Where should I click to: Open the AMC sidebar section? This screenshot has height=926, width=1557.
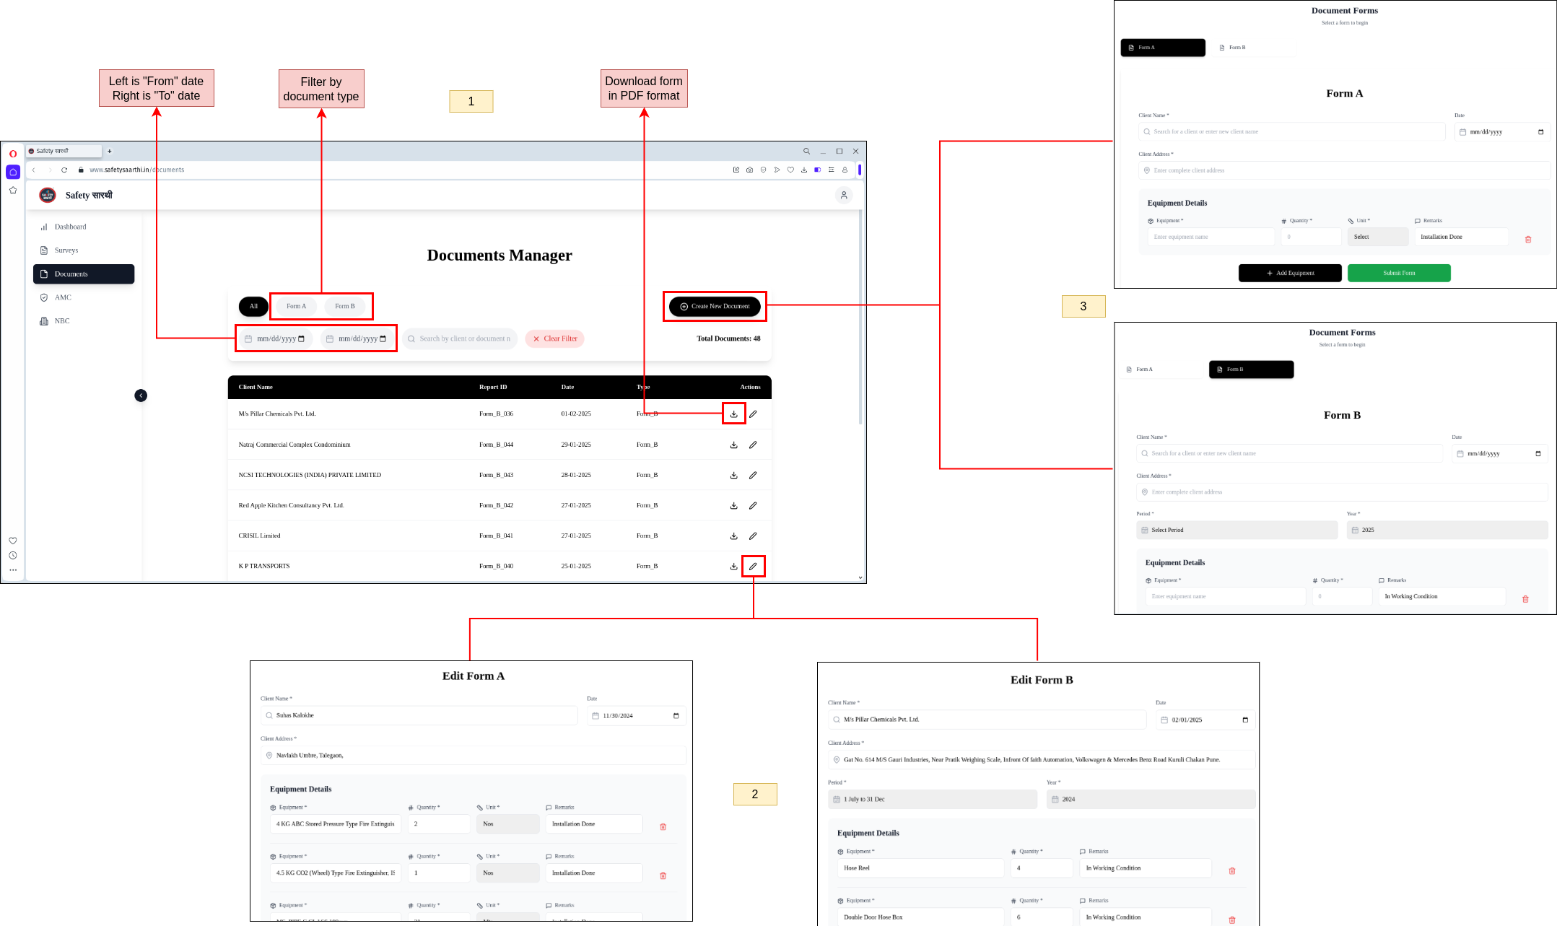(61, 297)
